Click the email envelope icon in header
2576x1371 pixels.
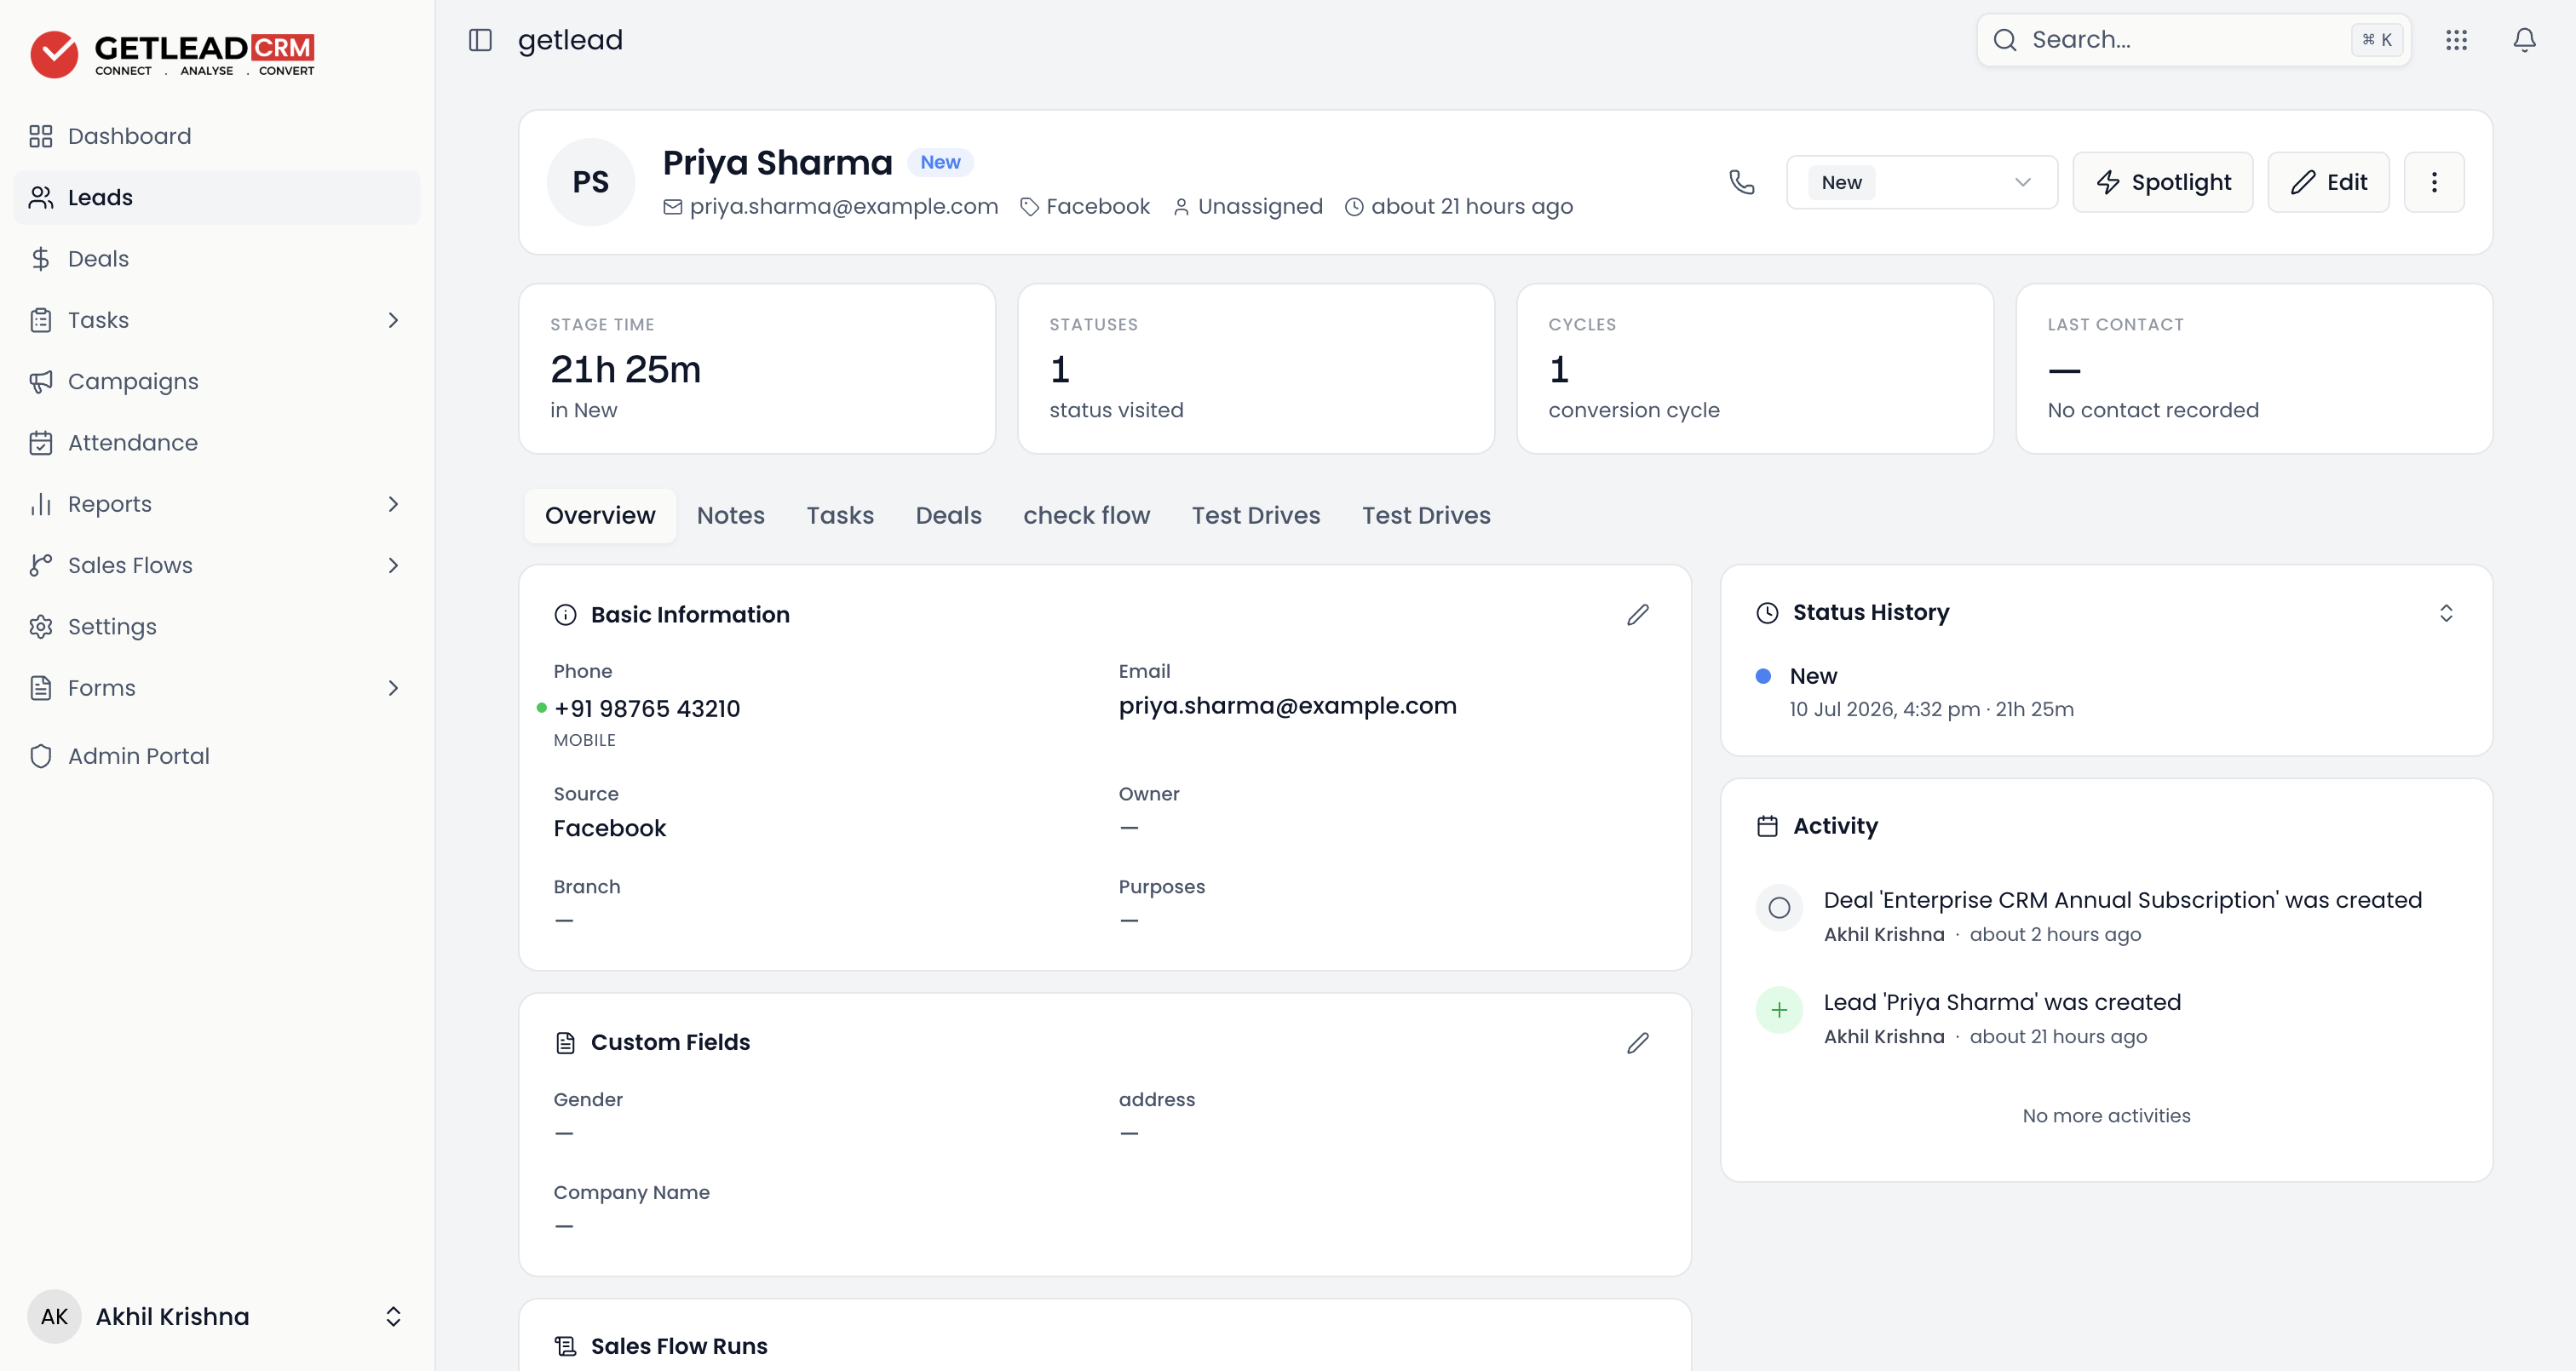672,207
